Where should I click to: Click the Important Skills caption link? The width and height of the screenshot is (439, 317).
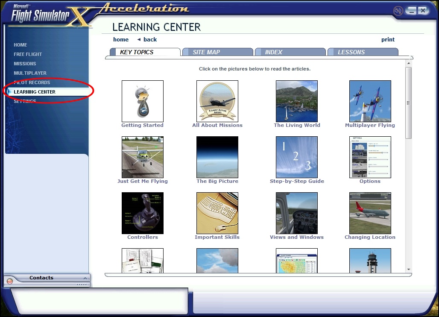[x=217, y=237]
